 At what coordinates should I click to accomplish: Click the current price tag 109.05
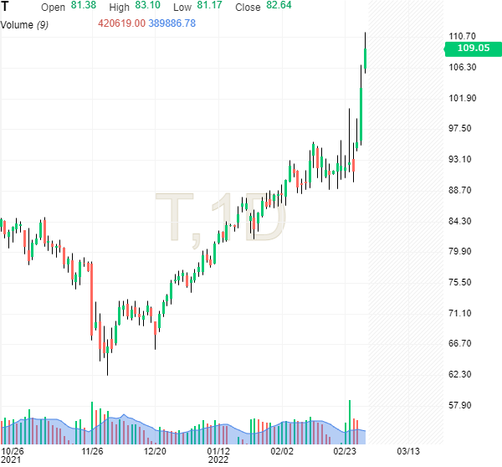(x=474, y=49)
